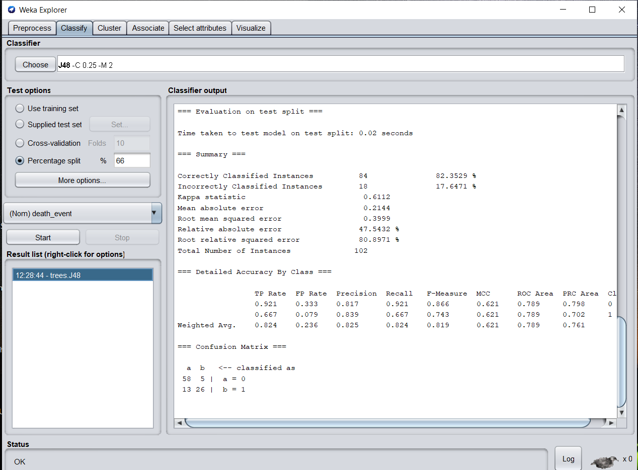The image size is (638, 470).
Task: Click the J48 classifier configuration field
Action: (x=341, y=64)
